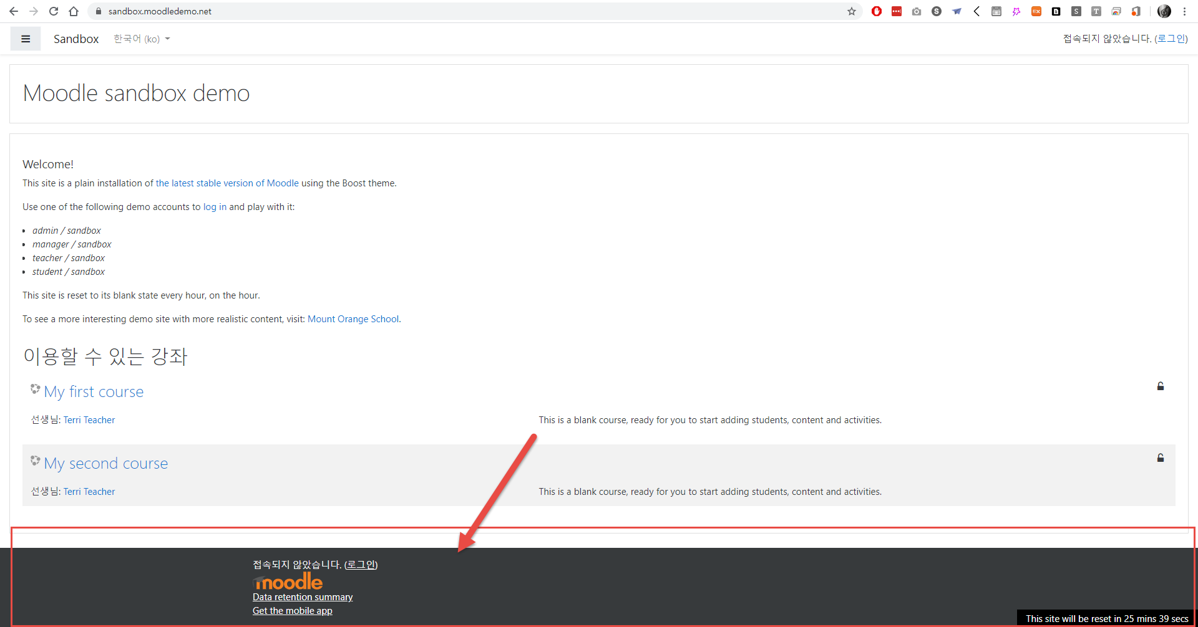The image size is (1198, 627).
Task: Go back with the browser back arrow
Action: (14, 11)
